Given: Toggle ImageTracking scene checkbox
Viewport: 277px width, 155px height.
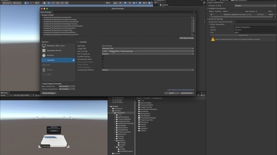Looking at the screenshot, I should pyautogui.click(x=42, y=24).
